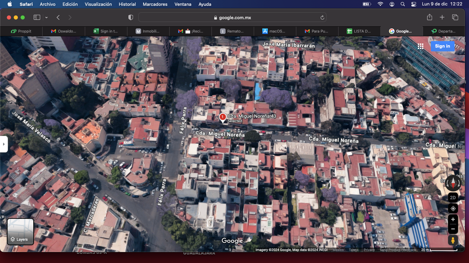Switch map to 2D view
469x263 pixels.
(x=453, y=198)
